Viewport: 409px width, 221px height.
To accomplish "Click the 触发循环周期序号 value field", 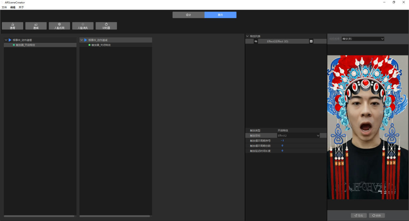I will click(x=302, y=141).
